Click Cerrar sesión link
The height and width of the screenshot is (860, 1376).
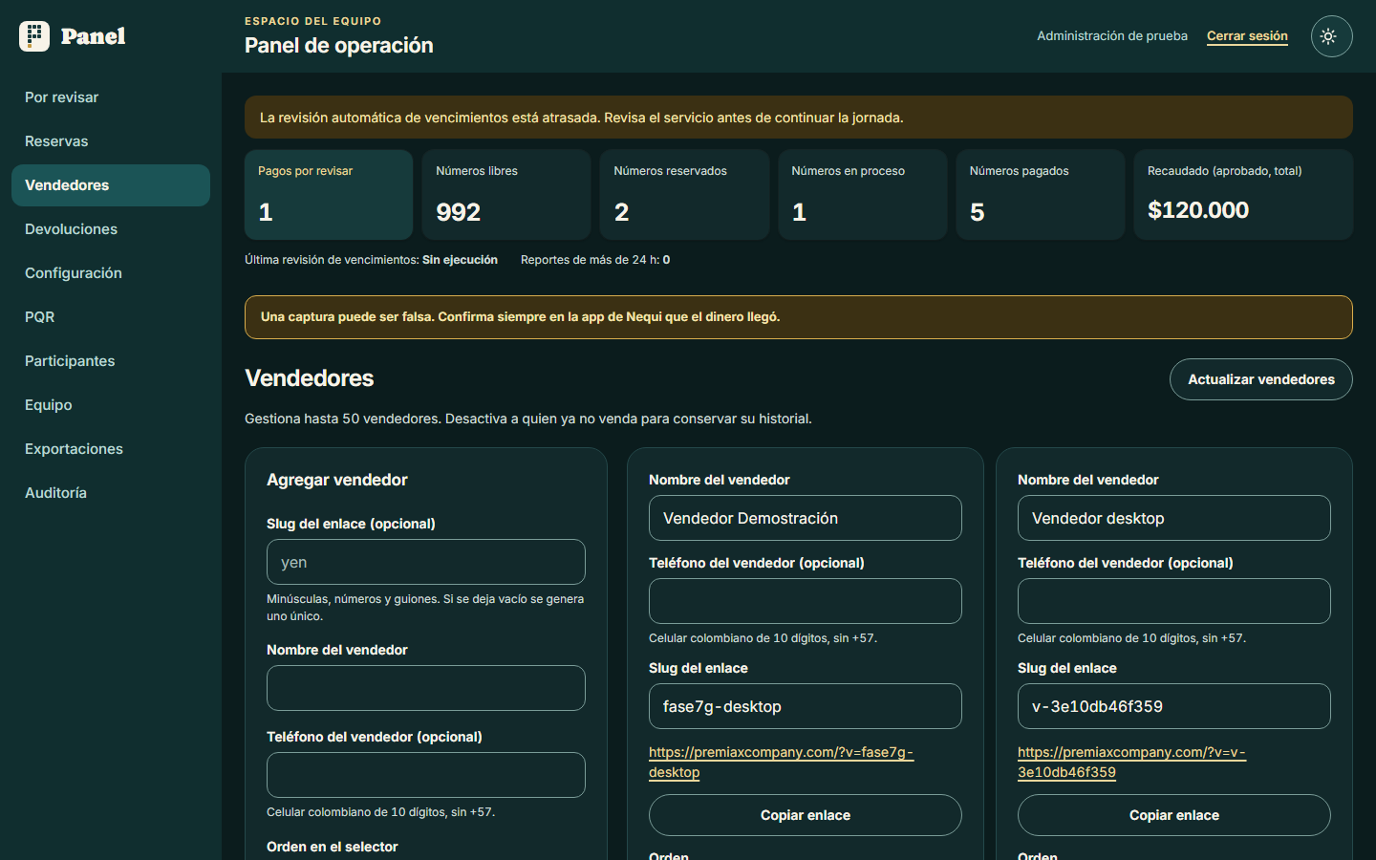click(x=1247, y=36)
